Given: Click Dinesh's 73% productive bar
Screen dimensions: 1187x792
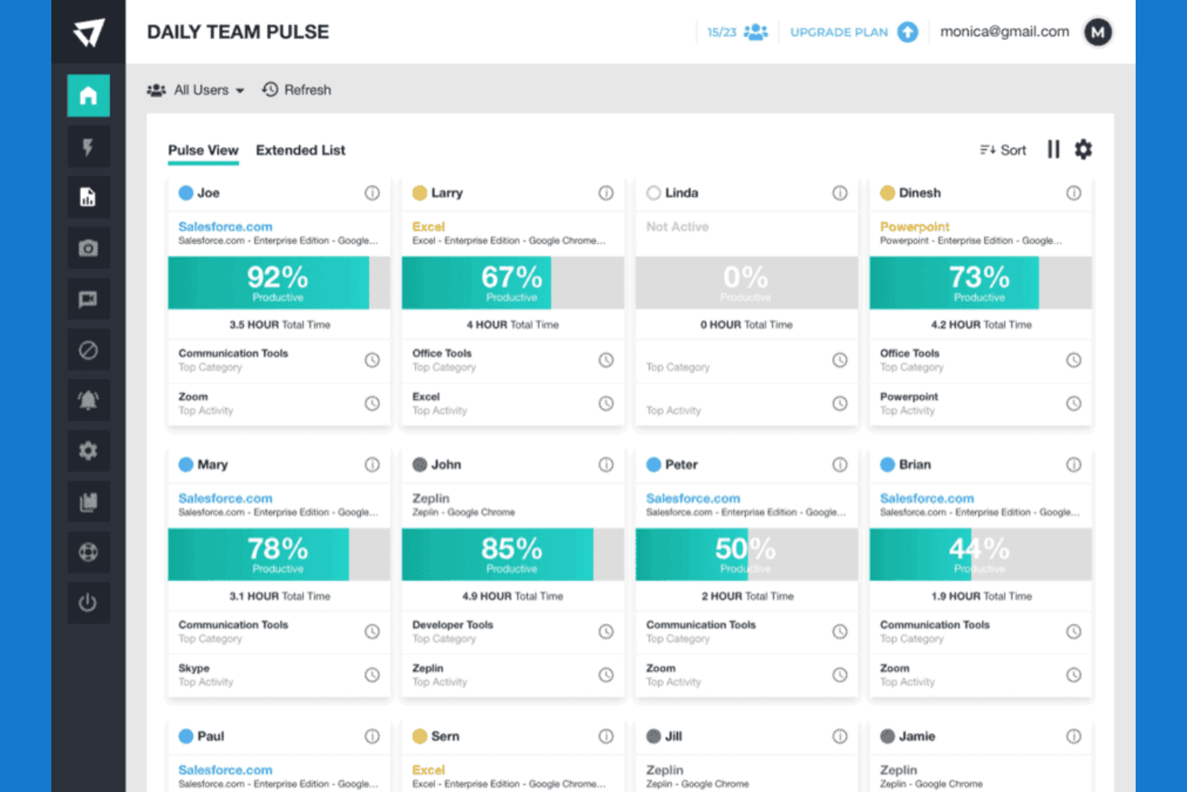Looking at the screenshot, I should tap(980, 283).
